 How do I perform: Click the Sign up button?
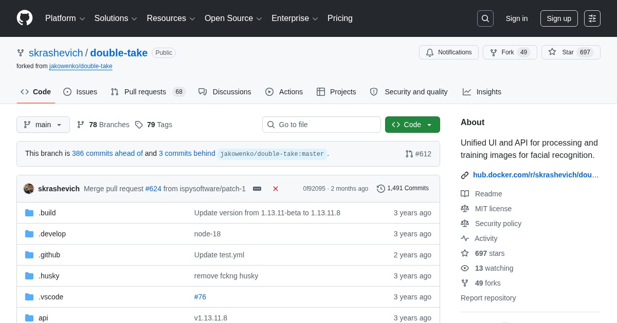tap(559, 18)
